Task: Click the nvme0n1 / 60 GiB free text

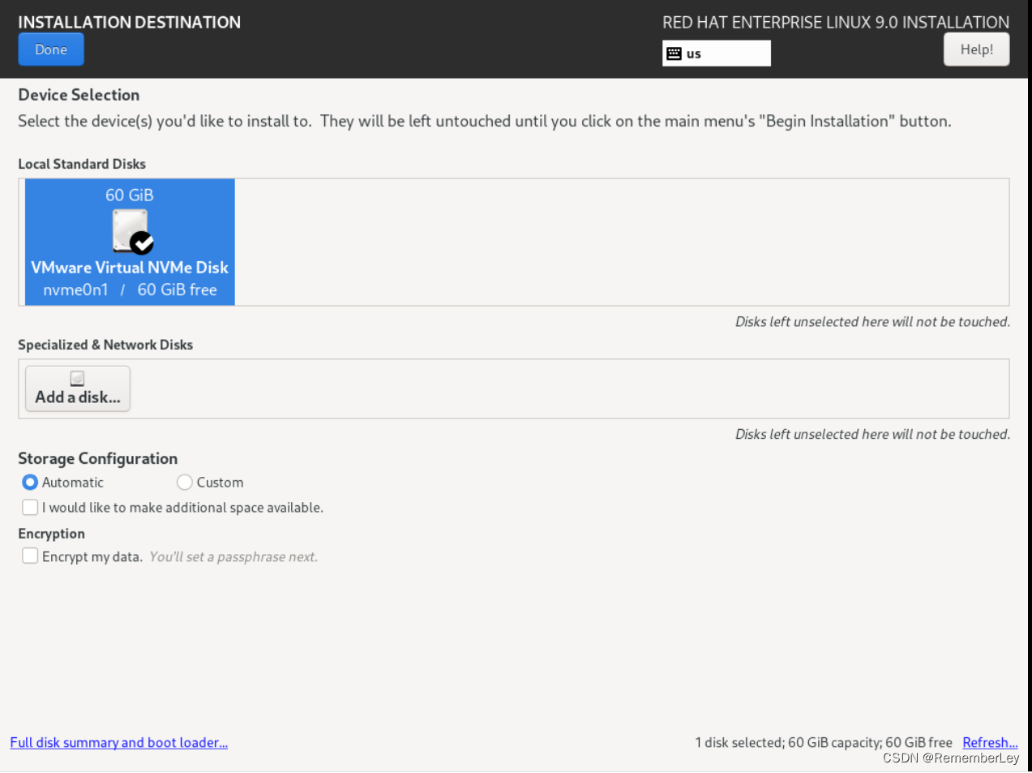Action: point(130,290)
